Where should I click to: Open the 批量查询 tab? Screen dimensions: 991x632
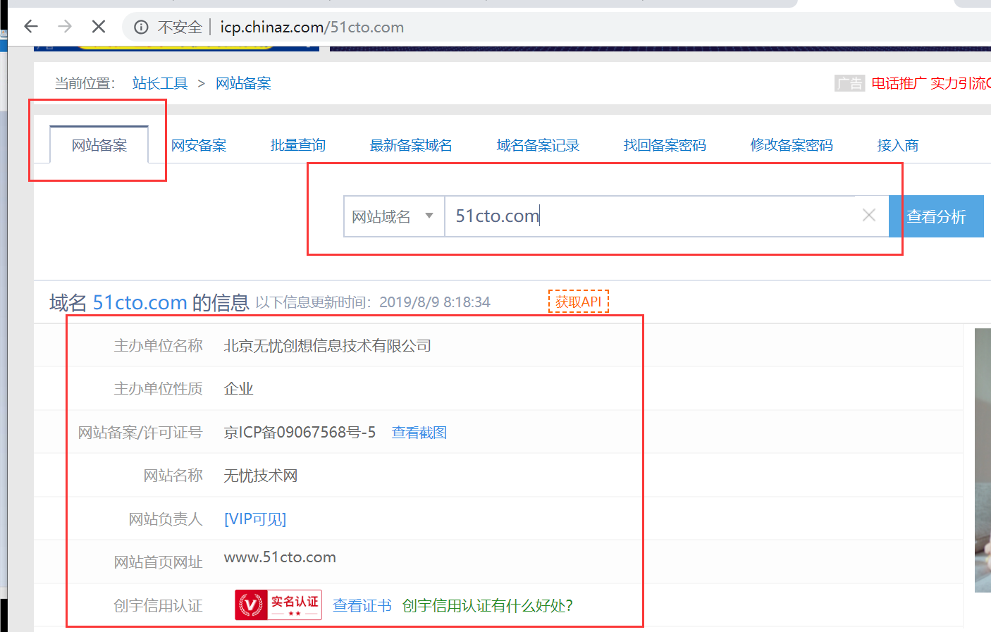298,145
